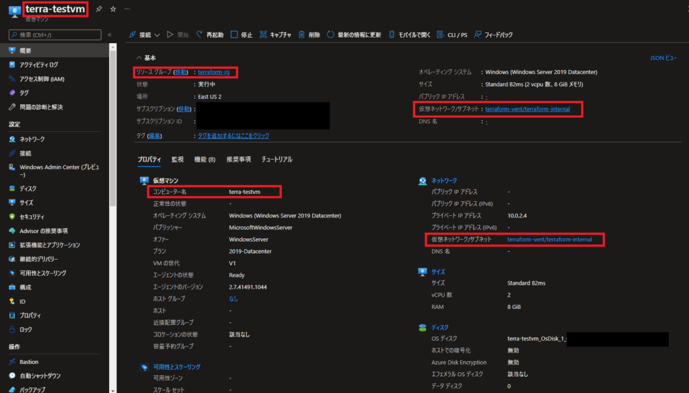This screenshot has width=689, height=393.
Task: Pin the terra-testvm page to dashboard
Action: [99, 9]
